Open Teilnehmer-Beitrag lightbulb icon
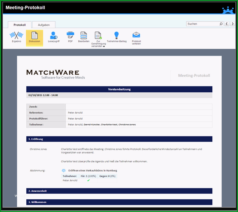This screenshot has height=212, width=238. point(116,35)
